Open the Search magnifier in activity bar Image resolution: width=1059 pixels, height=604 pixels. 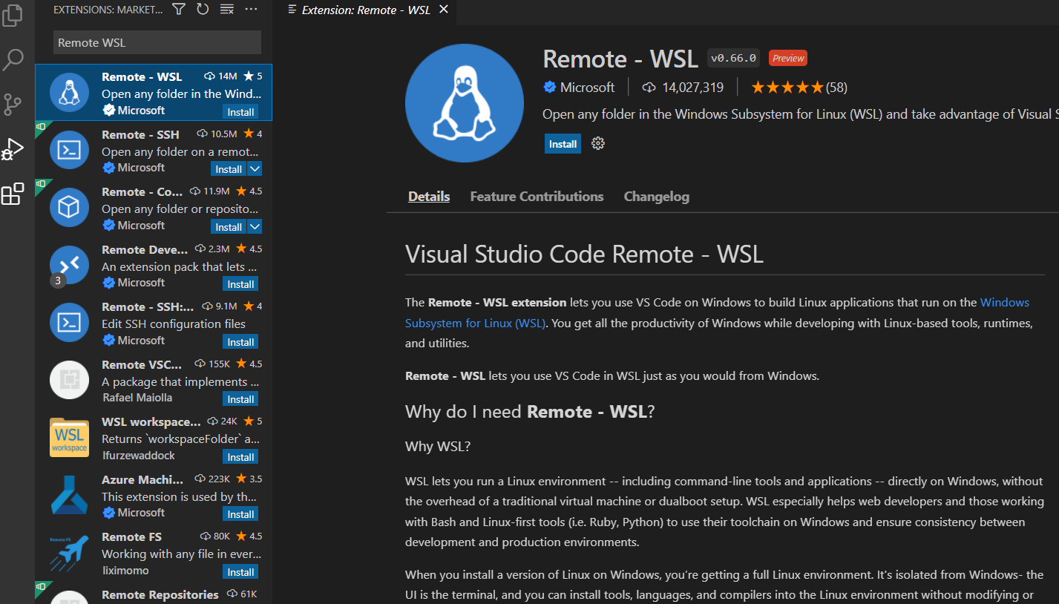(x=13, y=59)
